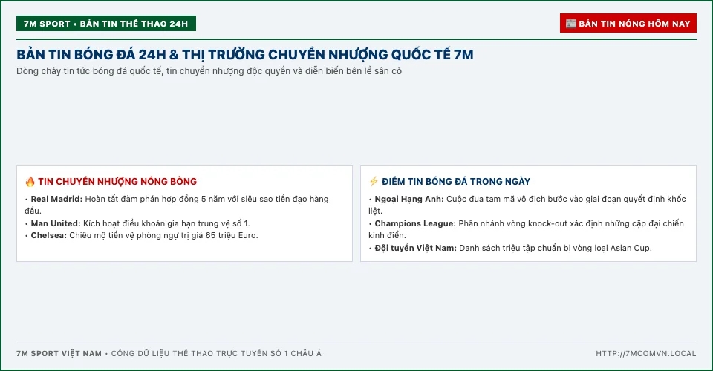Click the Man United news item
Viewport: 713px width, 371px height.
pyautogui.click(x=137, y=223)
